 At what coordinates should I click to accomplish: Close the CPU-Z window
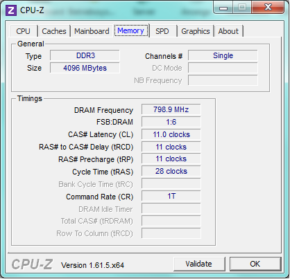[x=268, y=7]
